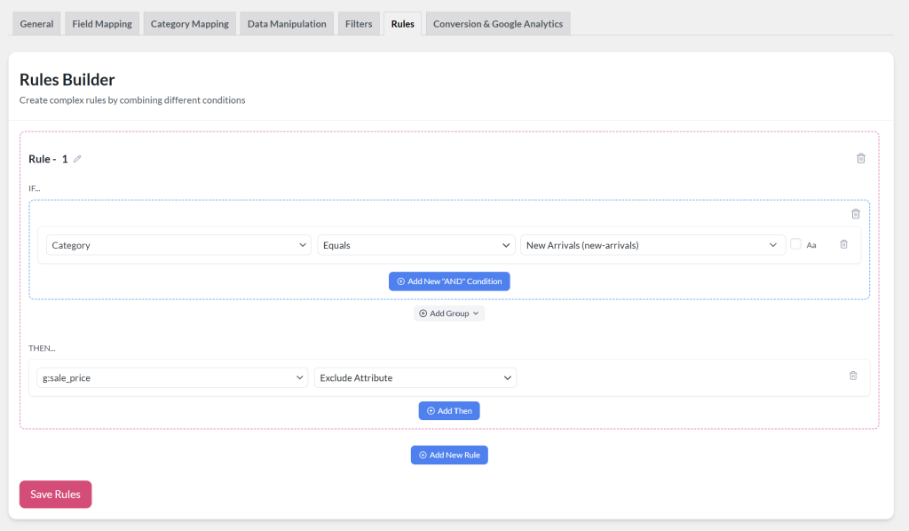Remove the g:sale_price action trash icon
Image resolution: width=909 pixels, height=531 pixels.
coord(853,376)
